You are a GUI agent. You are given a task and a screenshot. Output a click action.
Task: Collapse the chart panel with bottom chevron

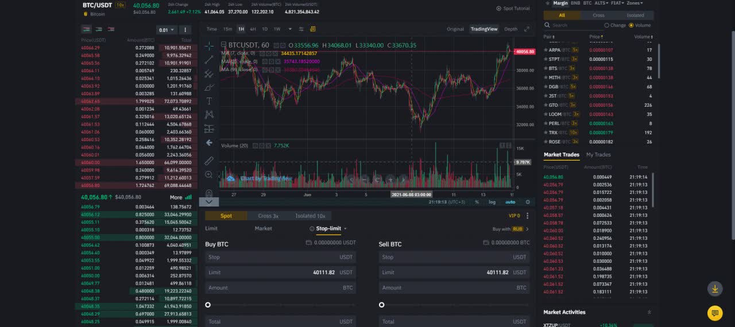[208, 202]
